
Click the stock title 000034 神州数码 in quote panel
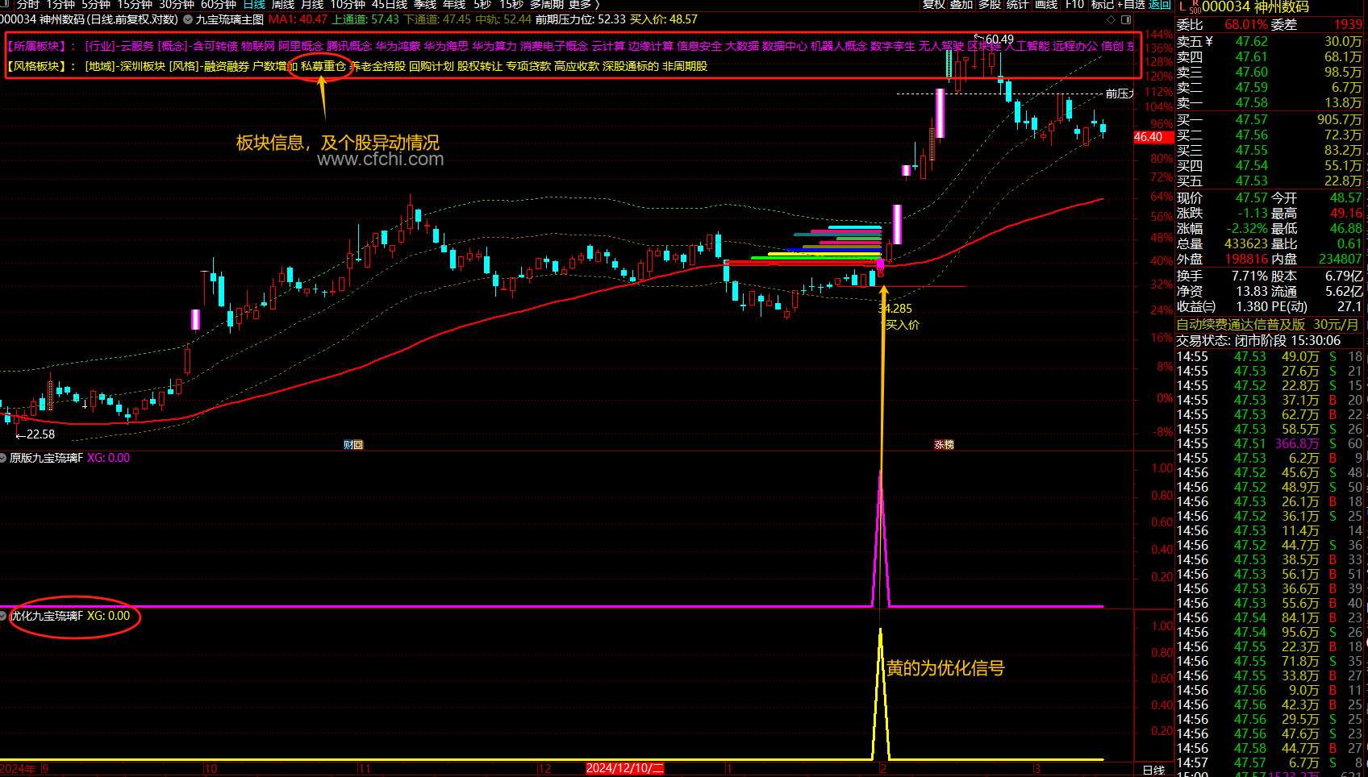point(1255,7)
